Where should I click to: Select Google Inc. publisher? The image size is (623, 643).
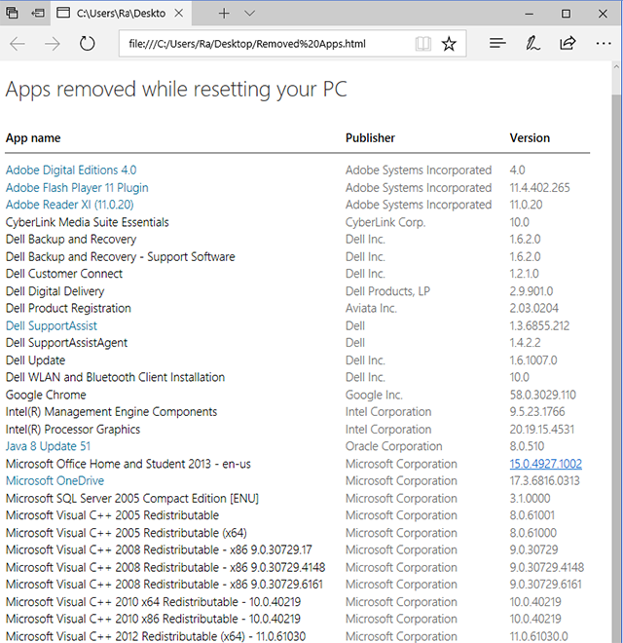tap(374, 395)
